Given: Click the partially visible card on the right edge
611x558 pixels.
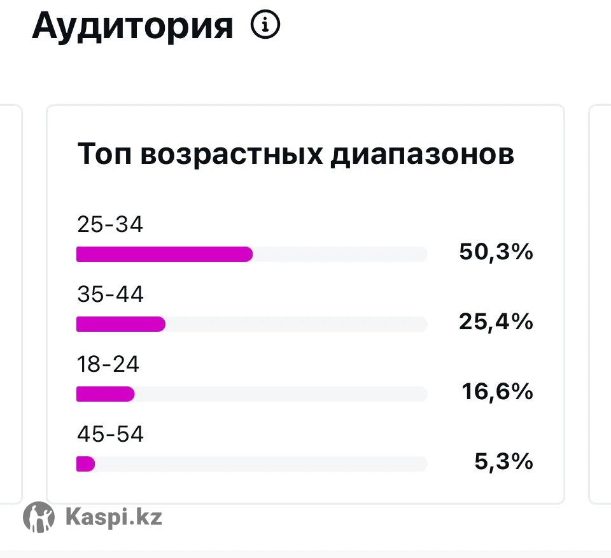Looking at the screenshot, I should [x=600, y=304].
